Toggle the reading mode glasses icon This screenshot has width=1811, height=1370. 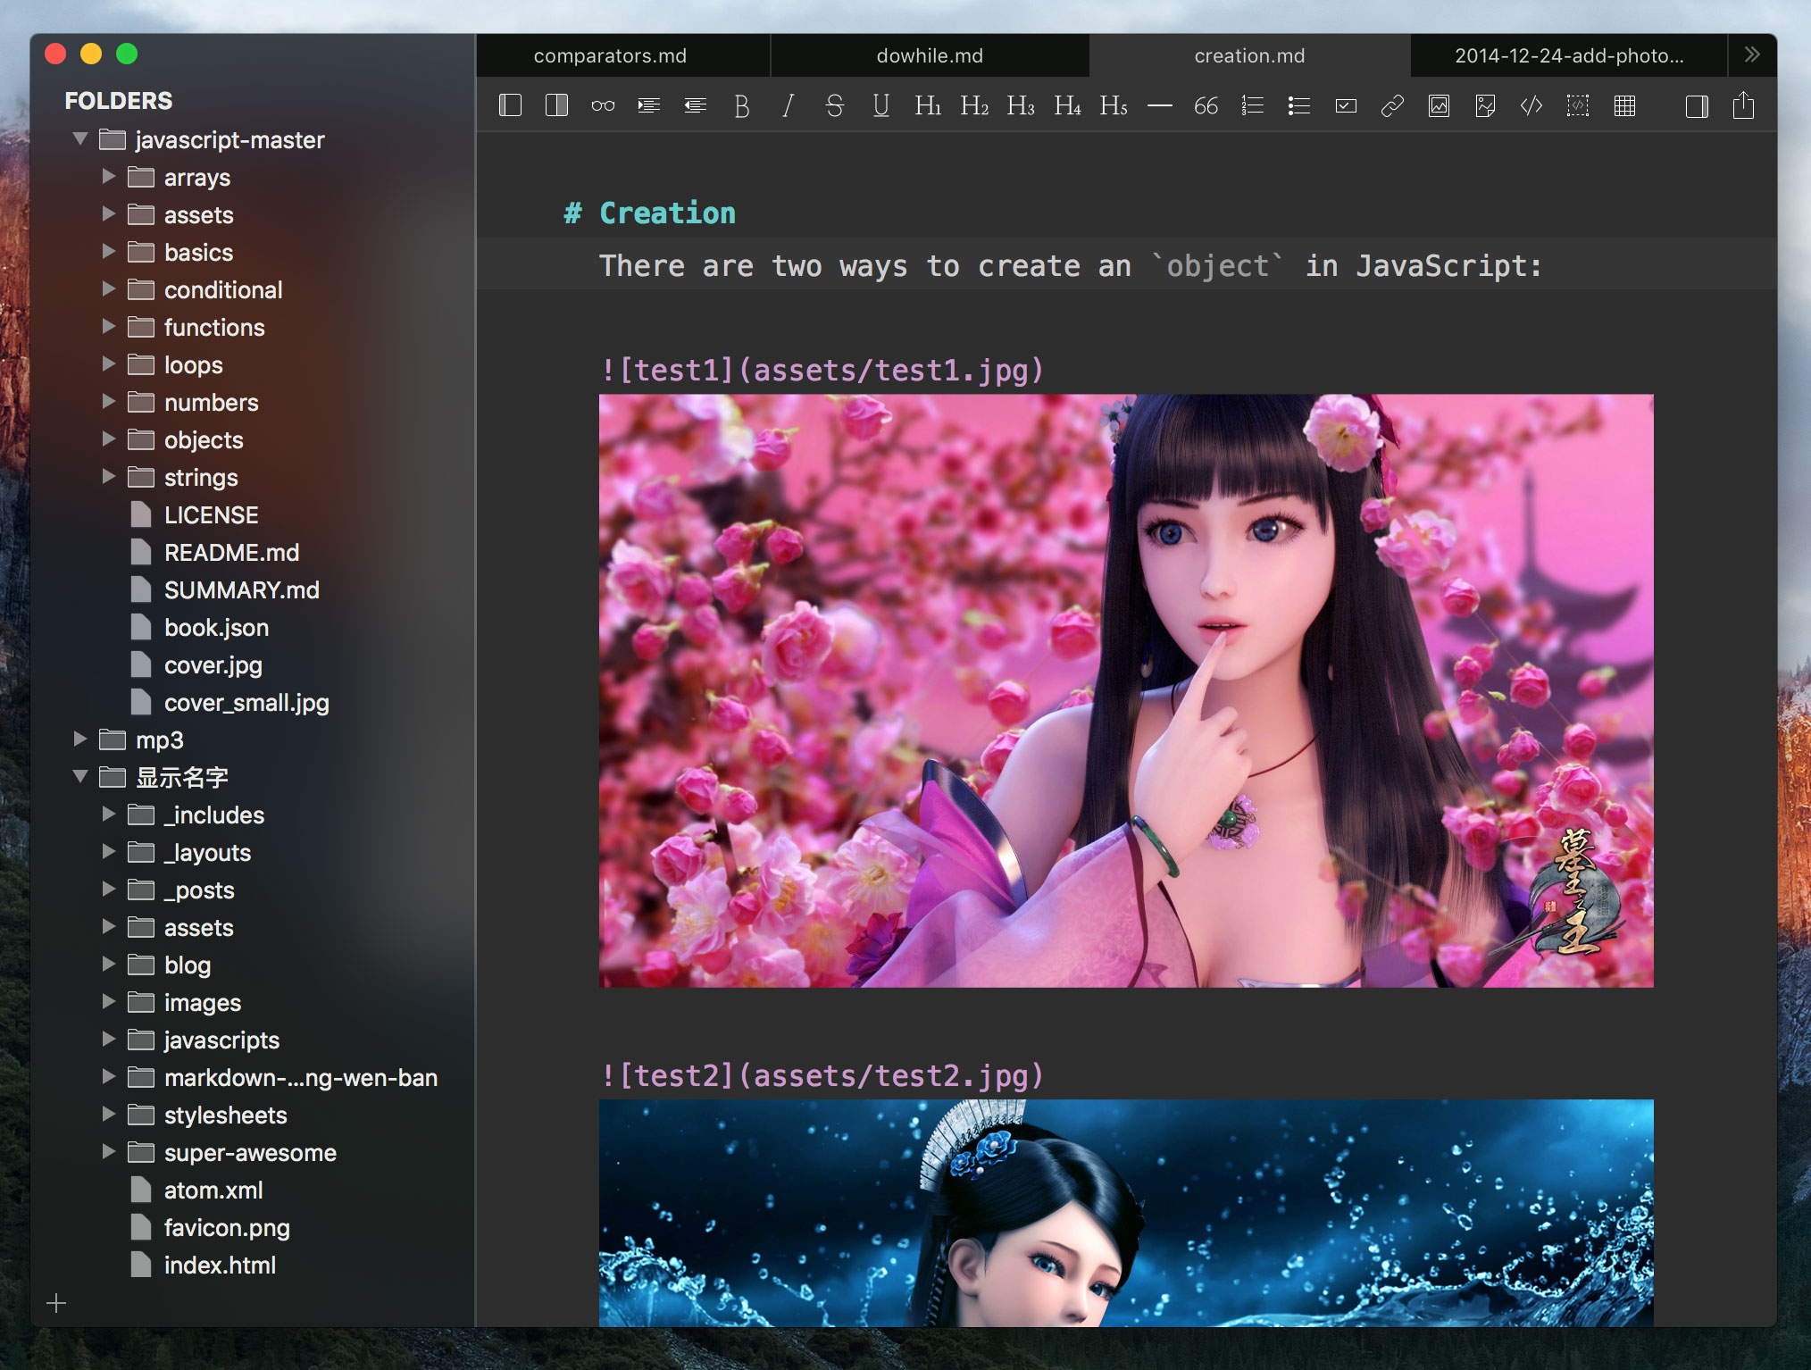[x=603, y=106]
